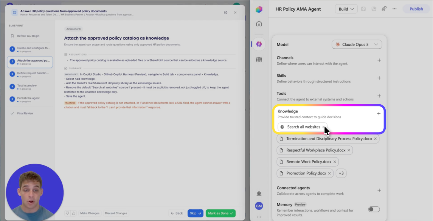Click HR Business Partner breadcrumb
The height and width of the screenshot is (221, 433).
pos(72,15)
